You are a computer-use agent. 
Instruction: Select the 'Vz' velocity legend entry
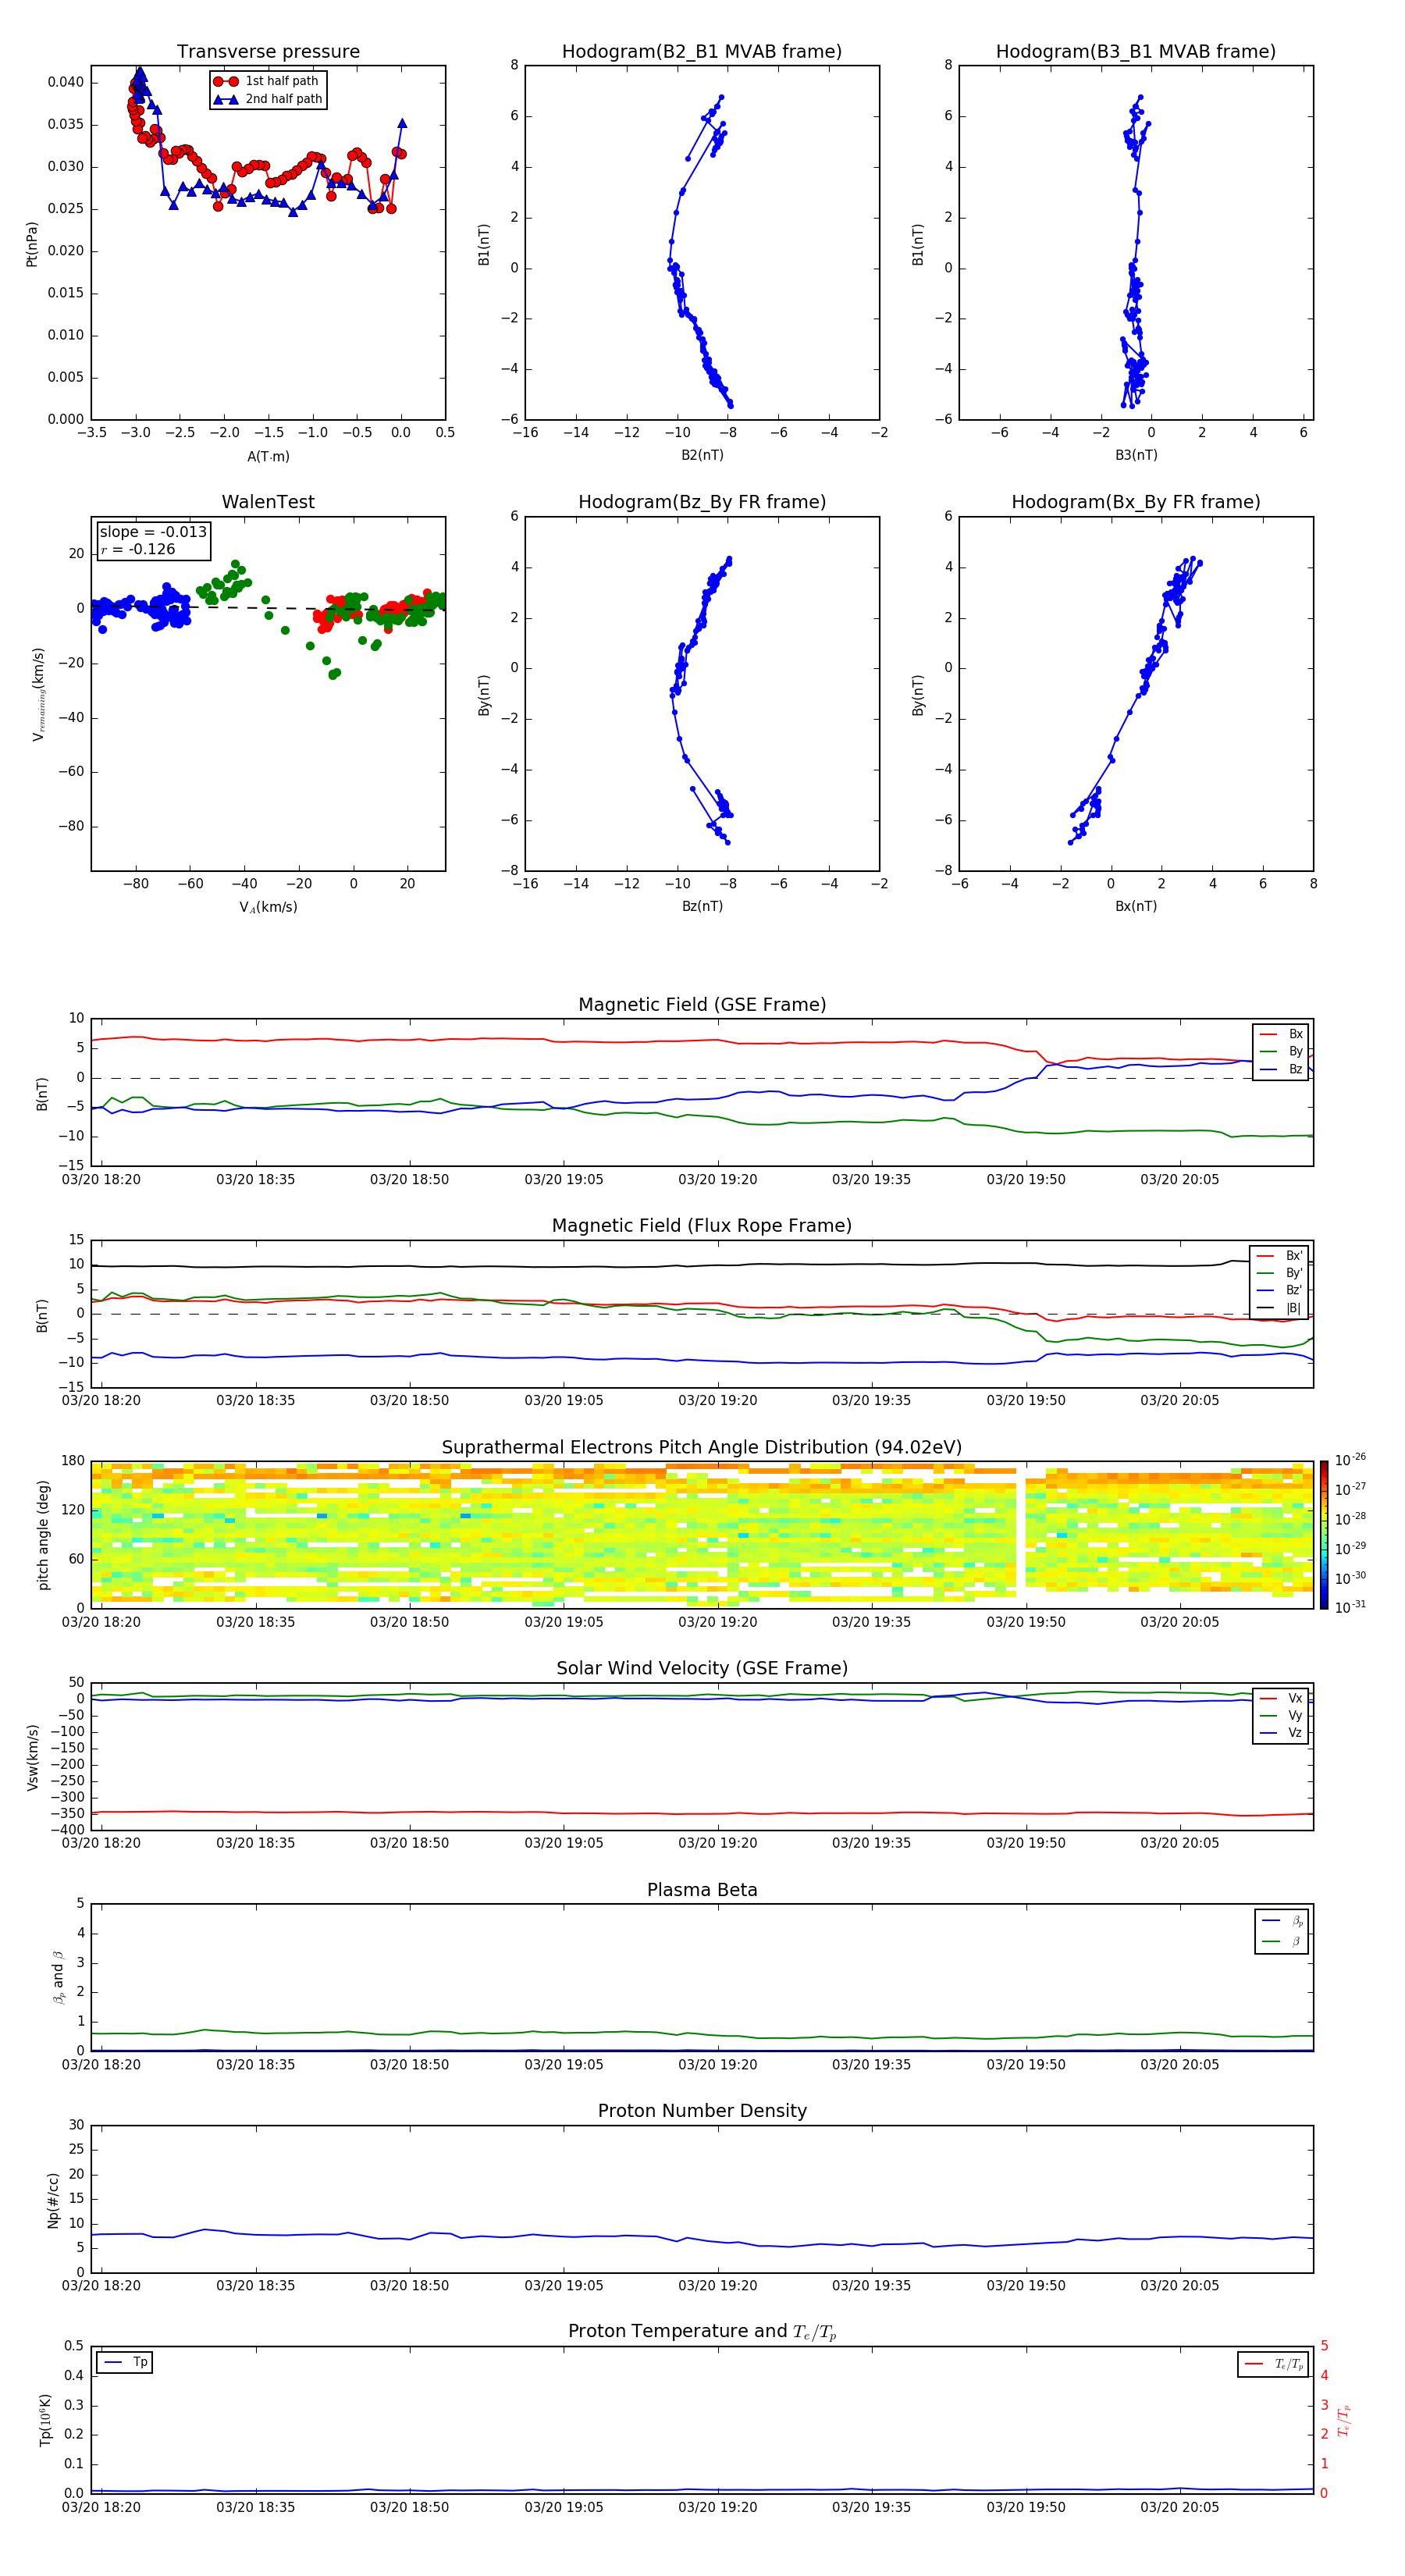tap(1281, 1733)
